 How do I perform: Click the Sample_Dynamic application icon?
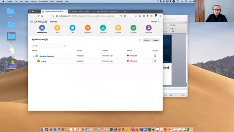37,56
